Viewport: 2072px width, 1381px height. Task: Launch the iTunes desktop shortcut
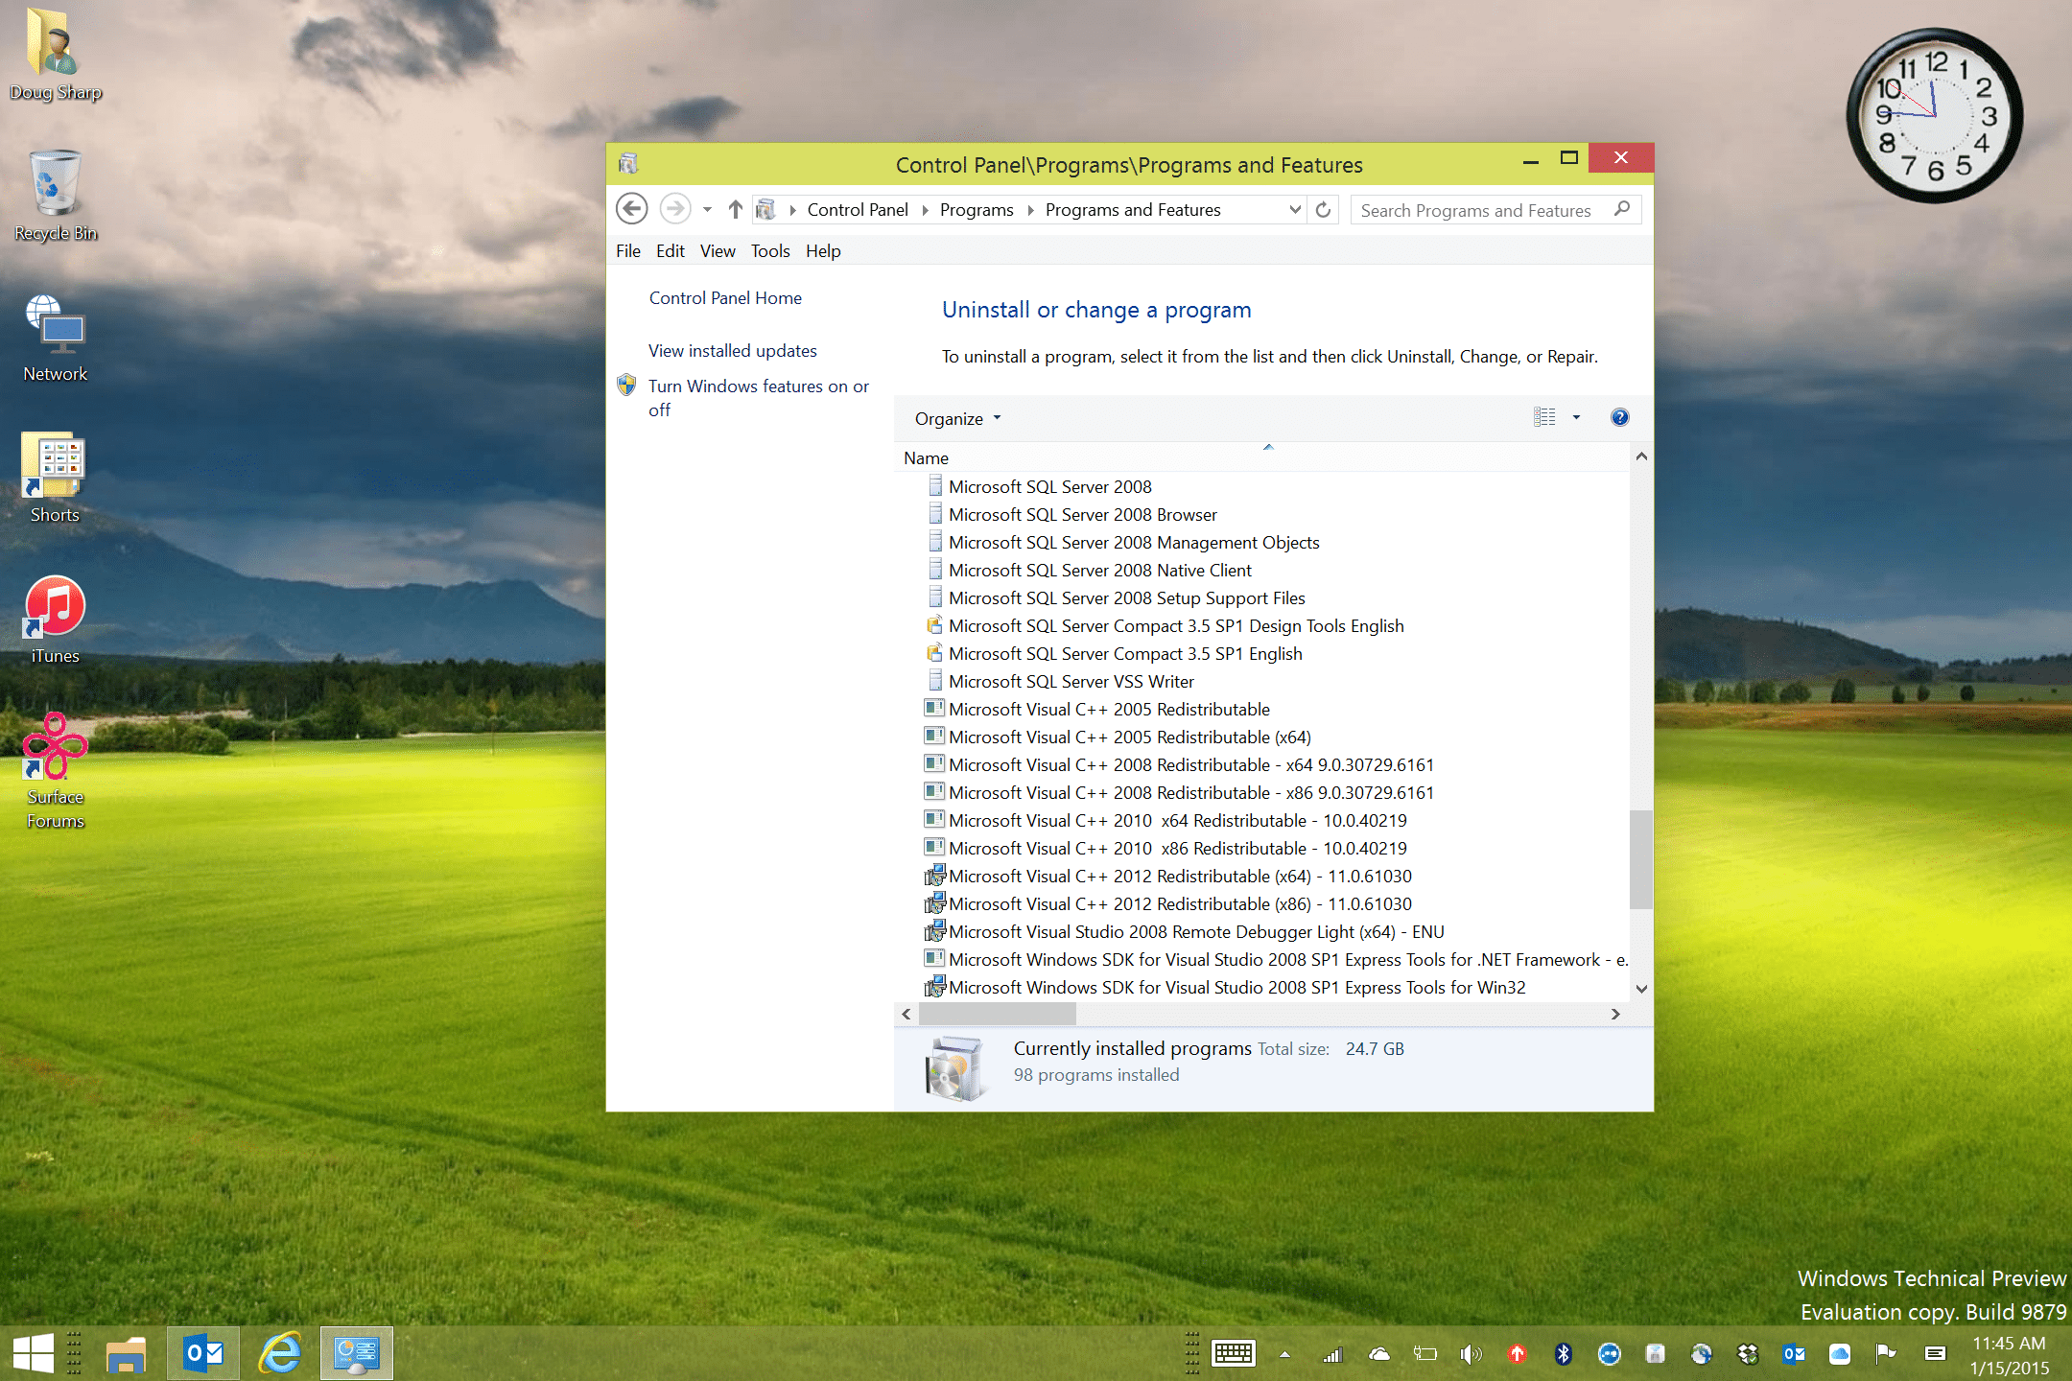[55, 620]
